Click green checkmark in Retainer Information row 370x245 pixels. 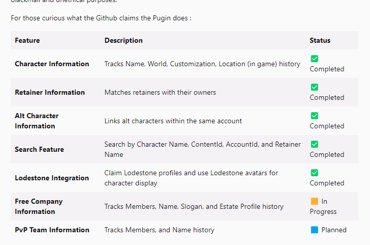(x=315, y=87)
